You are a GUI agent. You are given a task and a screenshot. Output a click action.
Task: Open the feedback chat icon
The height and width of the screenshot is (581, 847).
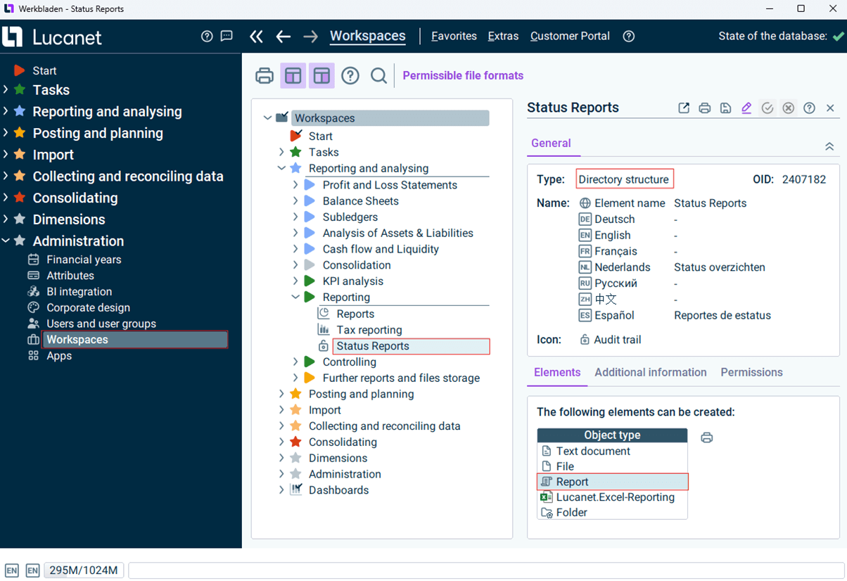pos(227,36)
